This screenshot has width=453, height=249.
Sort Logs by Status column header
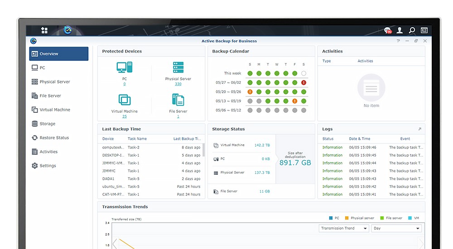pos(328,139)
